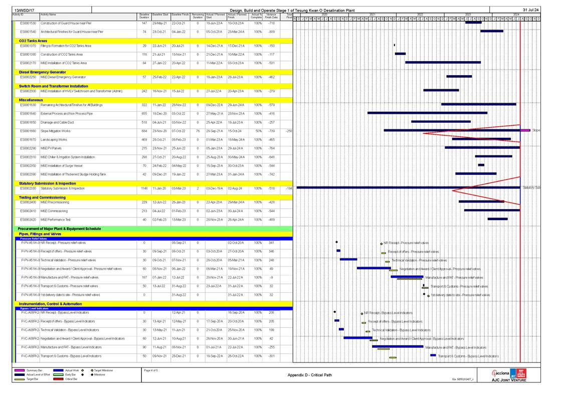Select the 1st delivery date to site black milestone

click(x=424, y=295)
